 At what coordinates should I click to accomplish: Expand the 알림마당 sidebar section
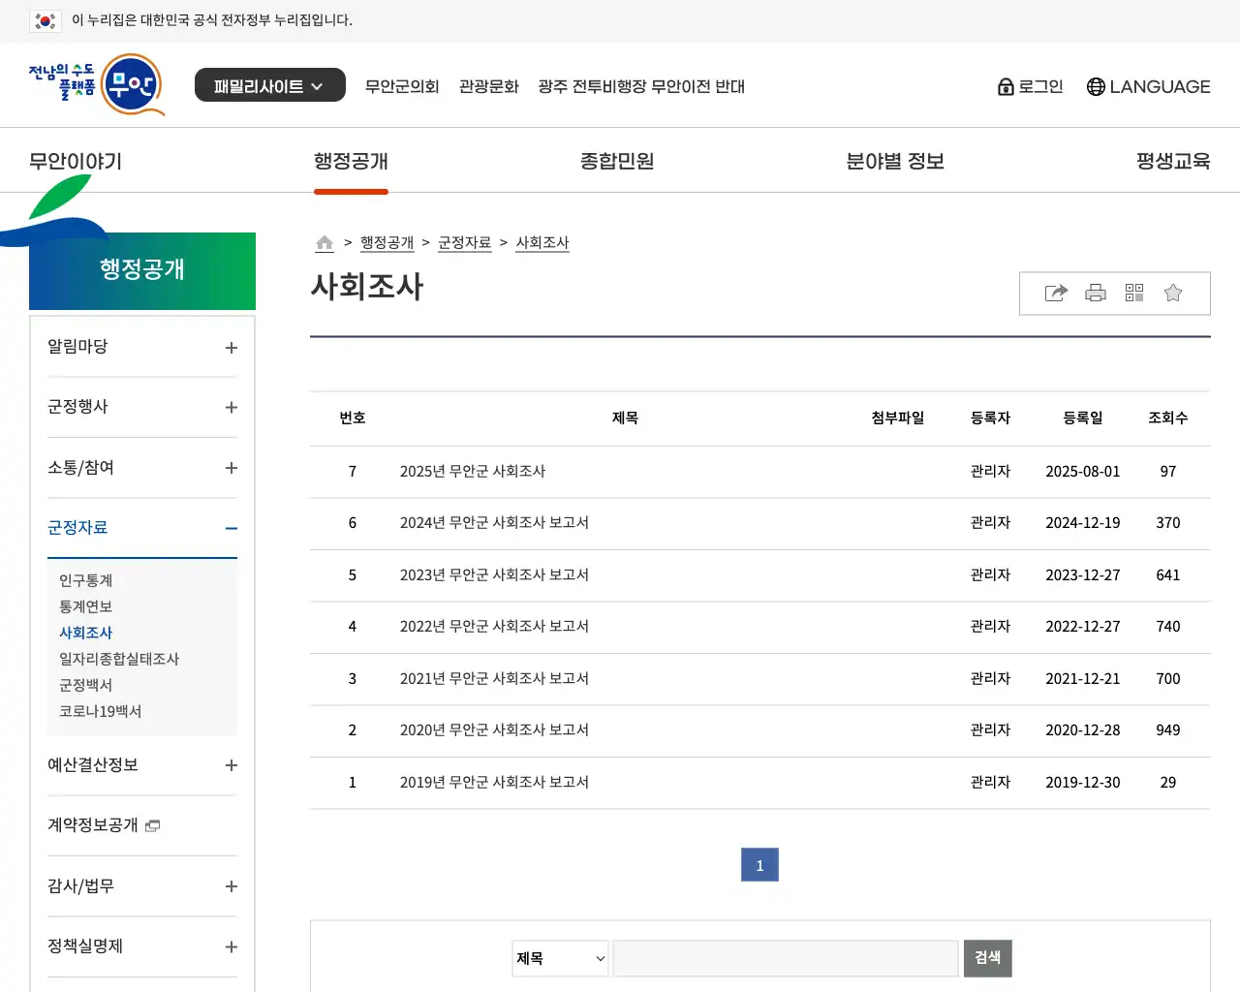[x=232, y=348]
